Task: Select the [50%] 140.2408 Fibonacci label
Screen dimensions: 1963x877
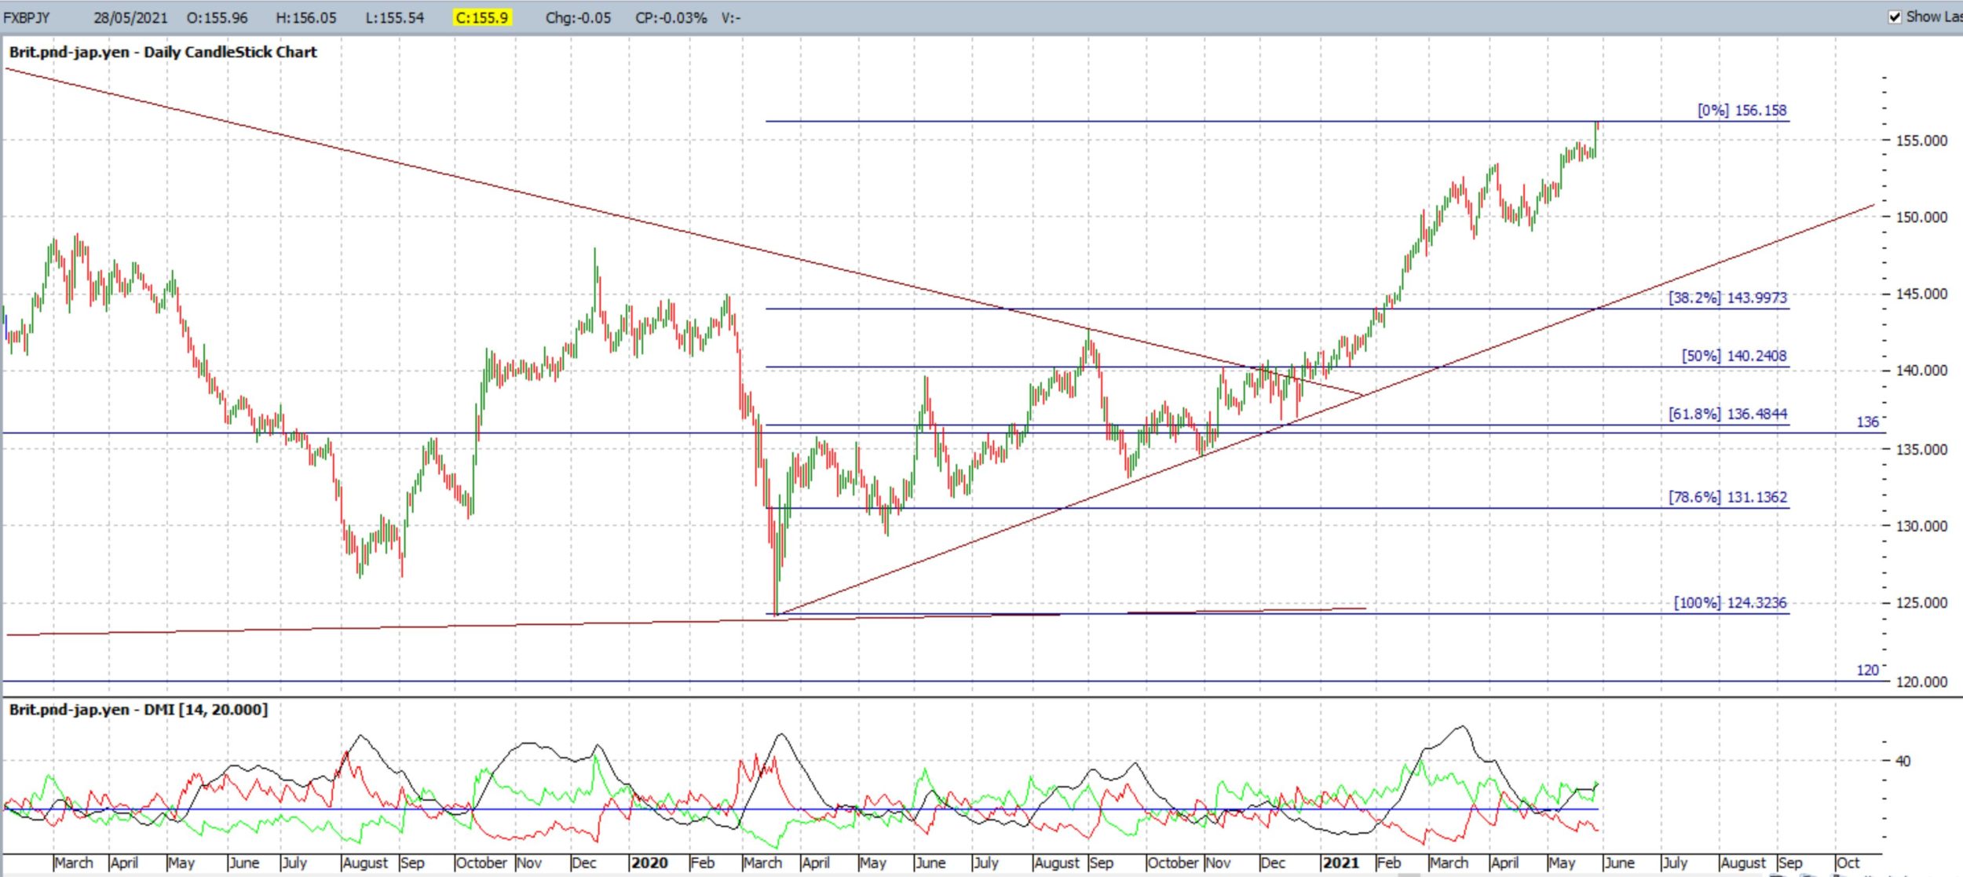Action: point(1734,356)
